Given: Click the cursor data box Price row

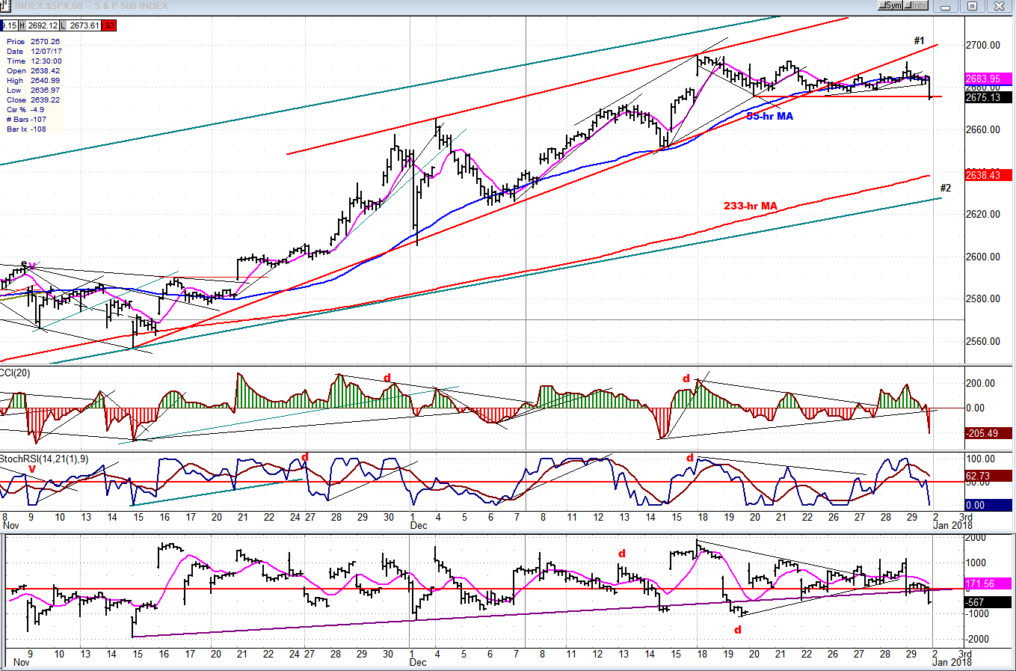Looking at the screenshot, I should (x=33, y=42).
